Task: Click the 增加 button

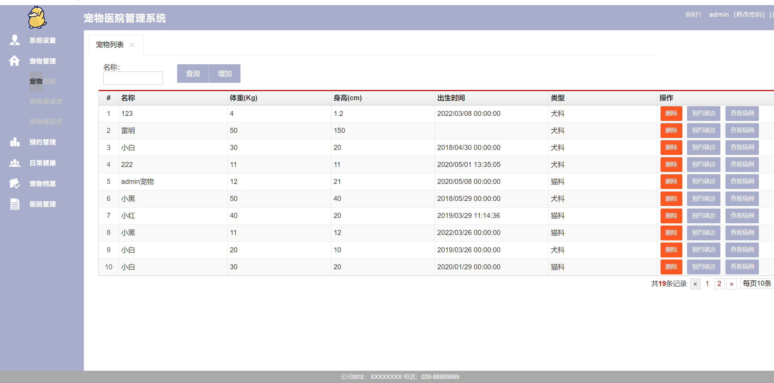Action: point(225,73)
